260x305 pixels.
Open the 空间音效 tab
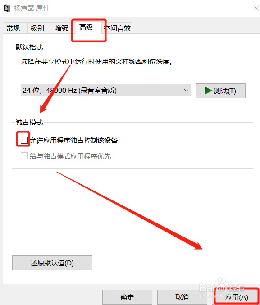[117, 28]
